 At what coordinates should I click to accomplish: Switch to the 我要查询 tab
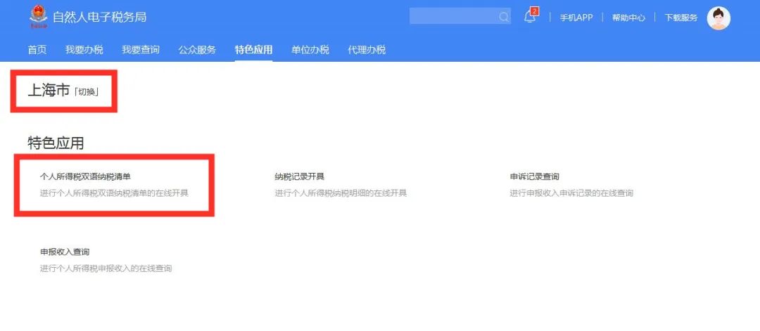141,49
